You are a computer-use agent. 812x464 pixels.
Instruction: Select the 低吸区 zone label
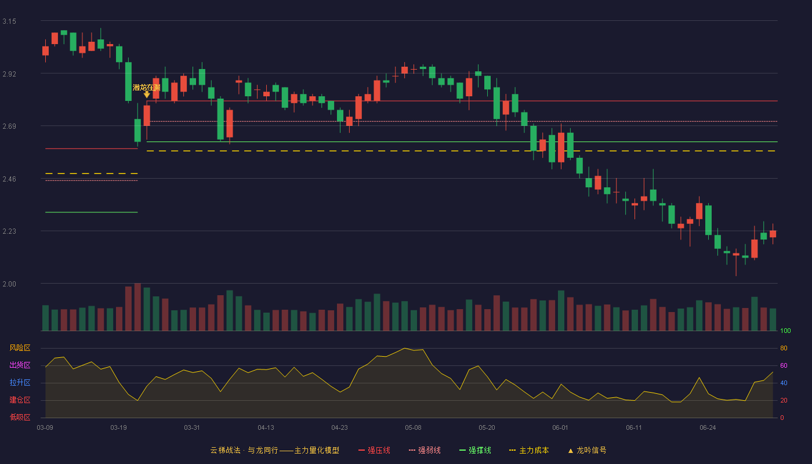pyautogui.click(x=20, y=417)
